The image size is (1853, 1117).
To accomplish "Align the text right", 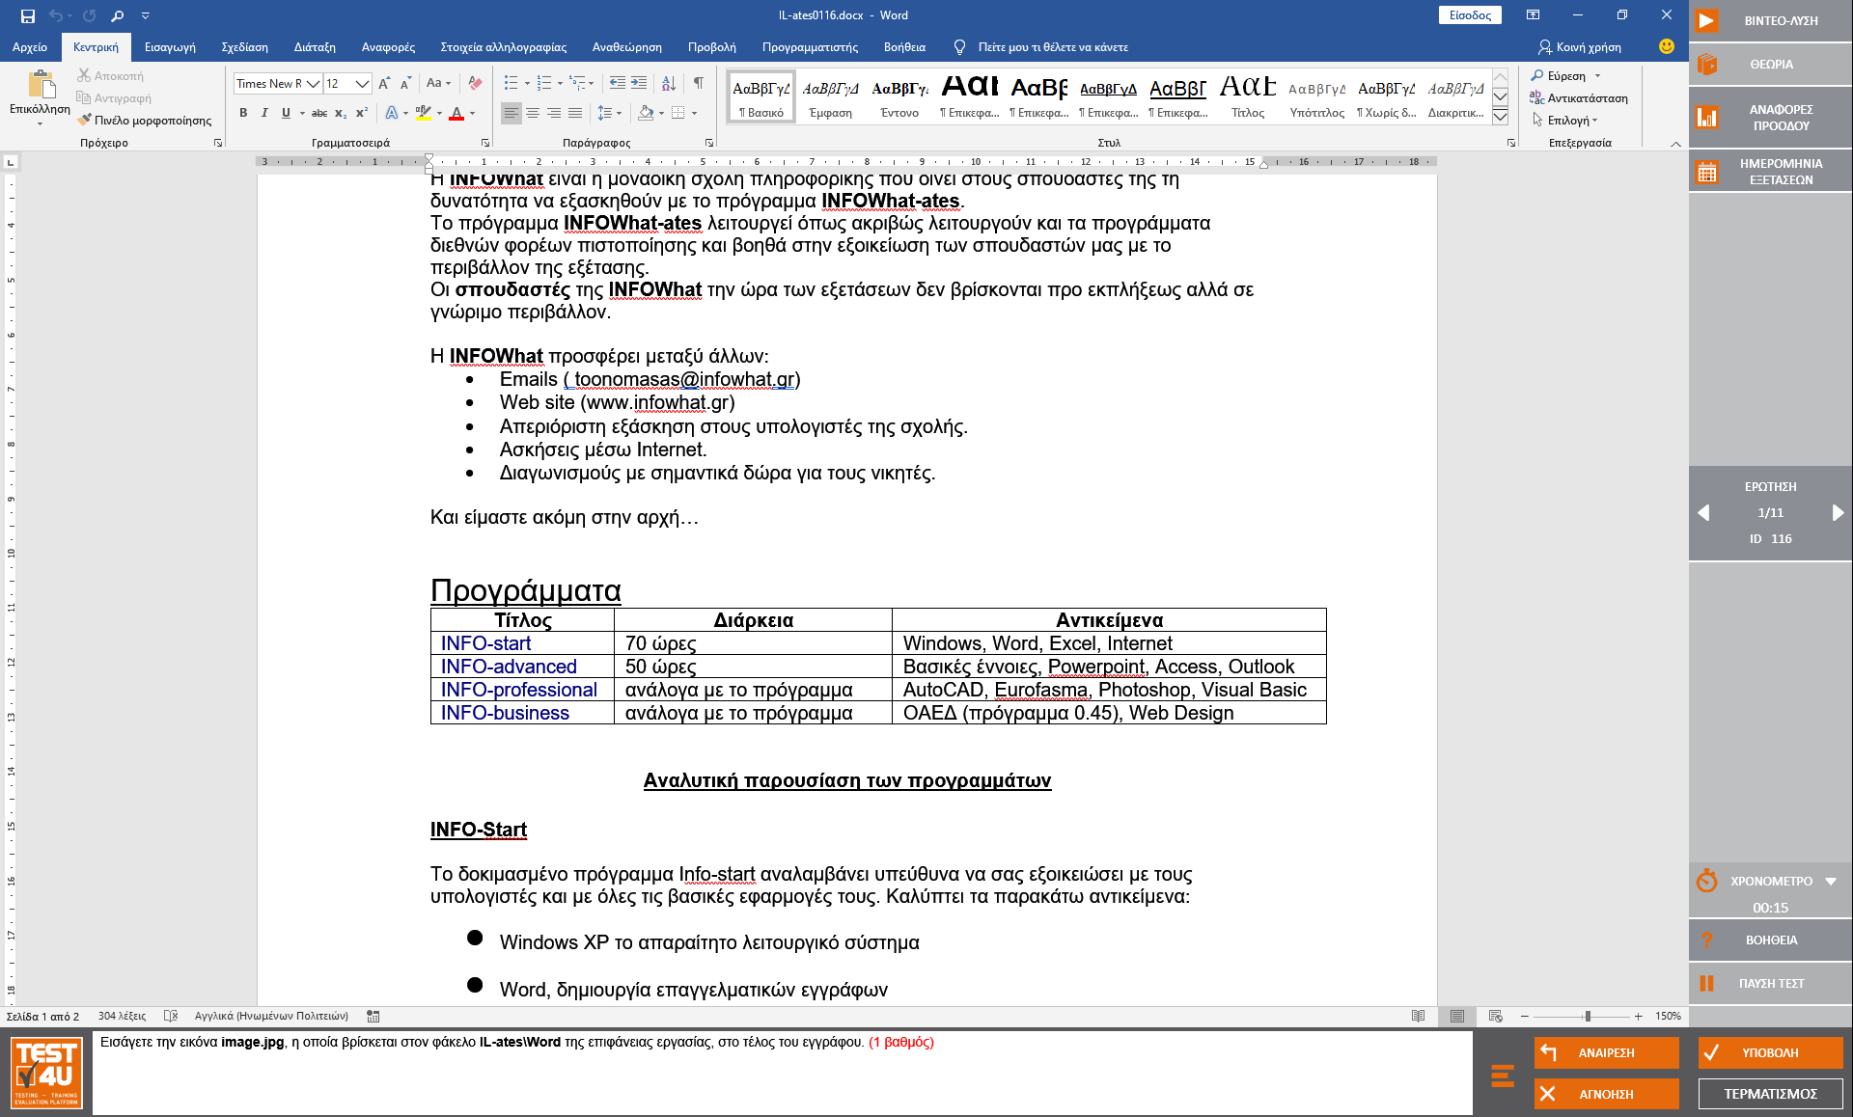I will pyautogui.click(x=553, y=113).
